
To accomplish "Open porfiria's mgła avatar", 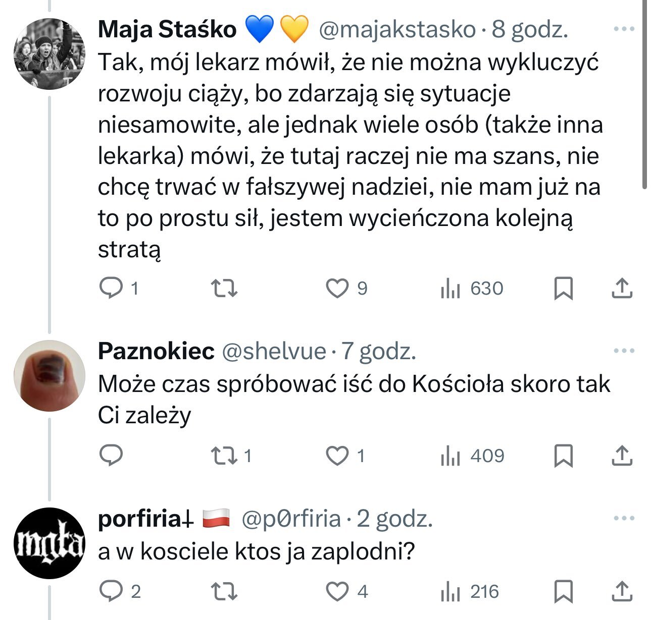I will click(49, 543).
